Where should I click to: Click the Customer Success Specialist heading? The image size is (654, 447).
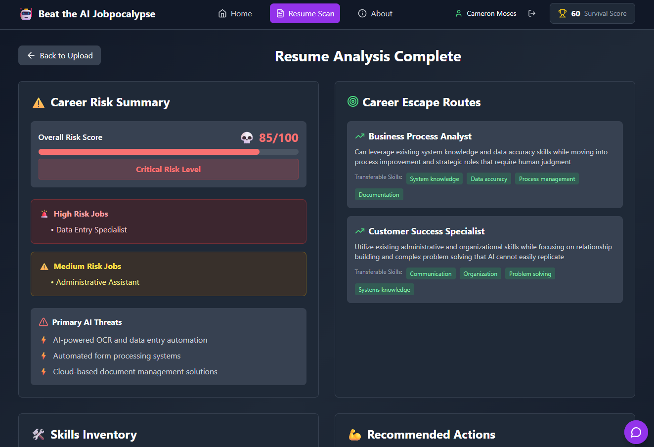(x=427, y=231)
